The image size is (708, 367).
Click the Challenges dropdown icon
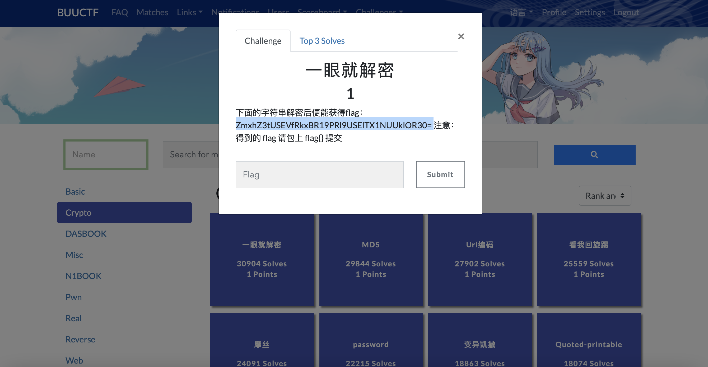point(401,12)
